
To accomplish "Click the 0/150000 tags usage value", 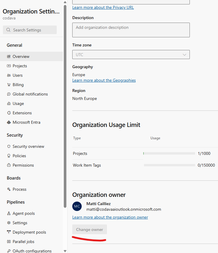I will [x=206, y=165].
